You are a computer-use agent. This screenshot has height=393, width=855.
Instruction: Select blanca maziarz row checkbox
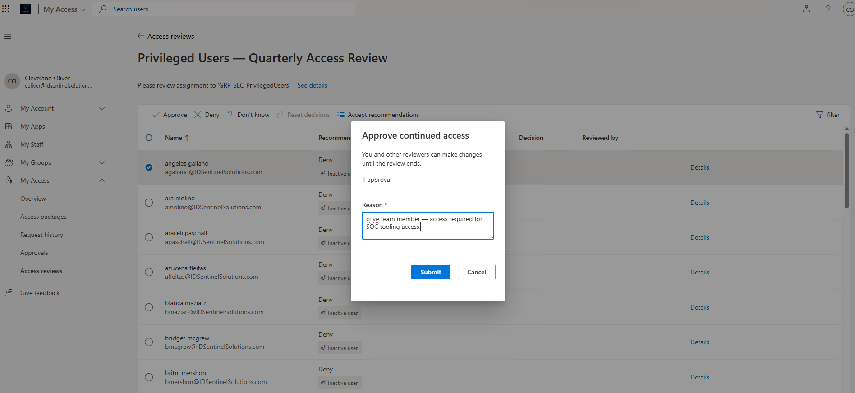tap(149, 307)
